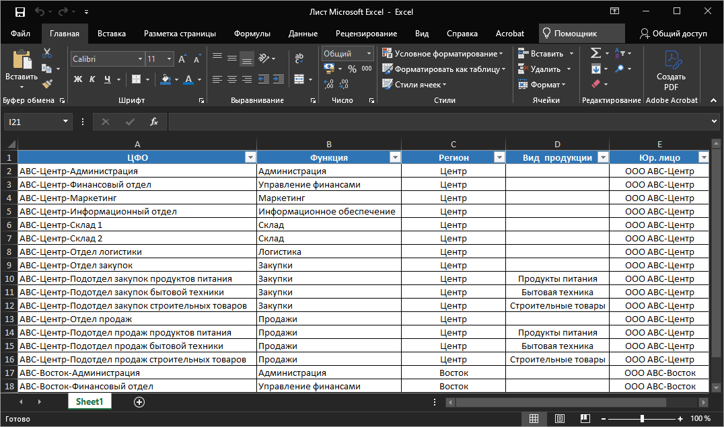Image resolution: width=724 pixels, height=427 pixels.
Task: Toggle bold formatting (Ж)
Action: click(x=77, y=79)
